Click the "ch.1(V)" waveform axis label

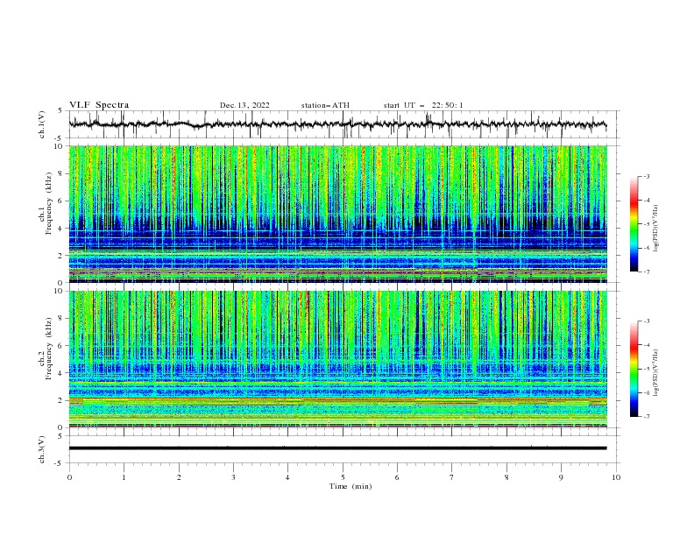point(42,124)
